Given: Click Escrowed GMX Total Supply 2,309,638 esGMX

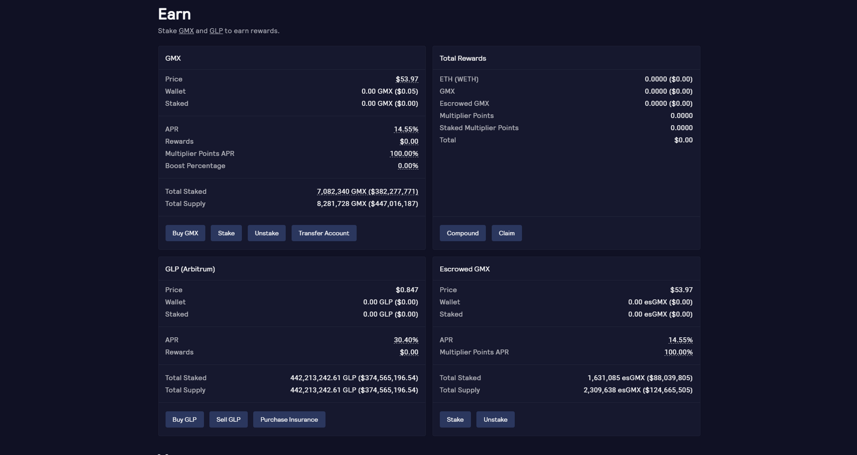Looking at the screenshot, I should point(638,390).
